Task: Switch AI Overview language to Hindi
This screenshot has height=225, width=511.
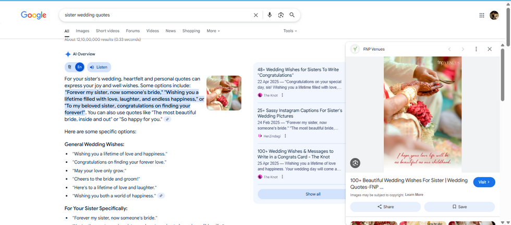Action: point(70,67)
